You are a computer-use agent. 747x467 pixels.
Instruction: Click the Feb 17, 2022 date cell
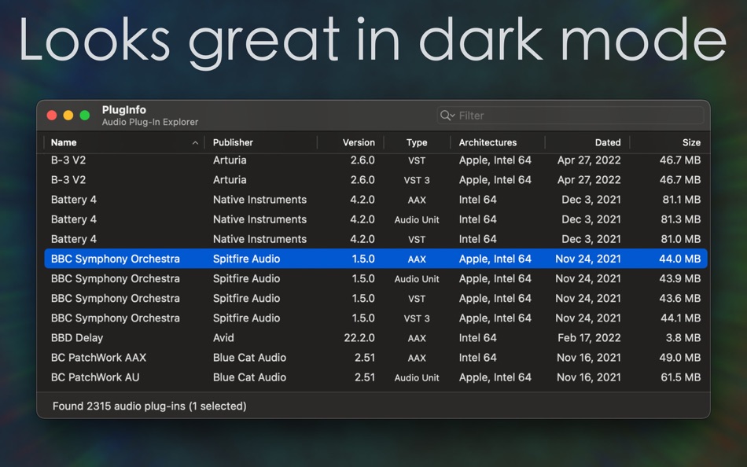(x=589, y=338)
